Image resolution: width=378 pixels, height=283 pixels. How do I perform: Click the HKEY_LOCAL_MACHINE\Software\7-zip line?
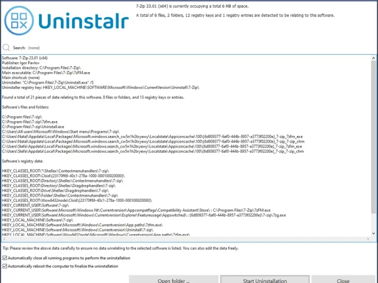tap(38, 220)
